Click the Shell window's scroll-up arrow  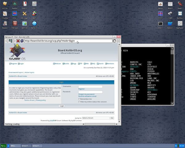[172, 49]
